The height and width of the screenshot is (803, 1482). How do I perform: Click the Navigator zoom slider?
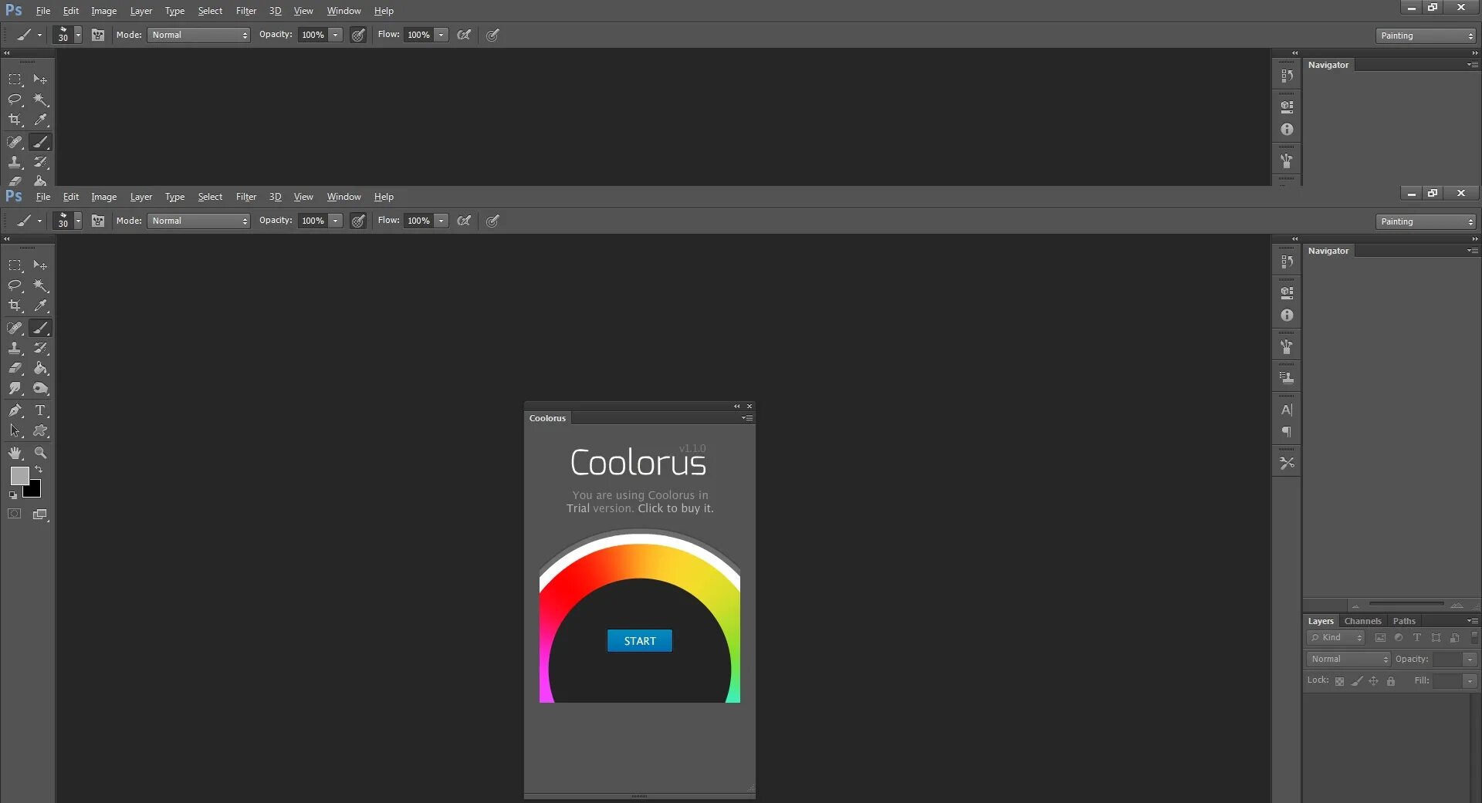point(1406,604)
